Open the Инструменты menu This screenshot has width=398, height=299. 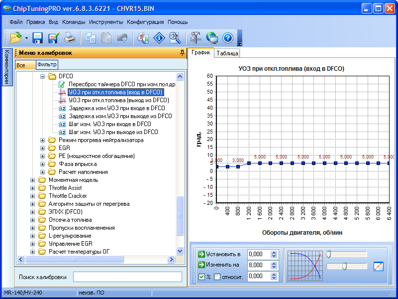[106, 22]
